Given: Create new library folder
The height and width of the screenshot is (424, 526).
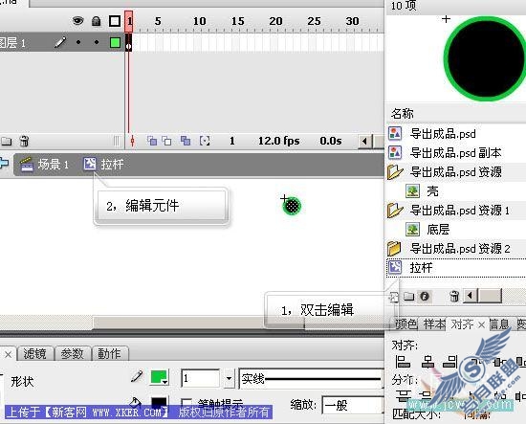Looking at the screenshot, I should coord(408,297).
